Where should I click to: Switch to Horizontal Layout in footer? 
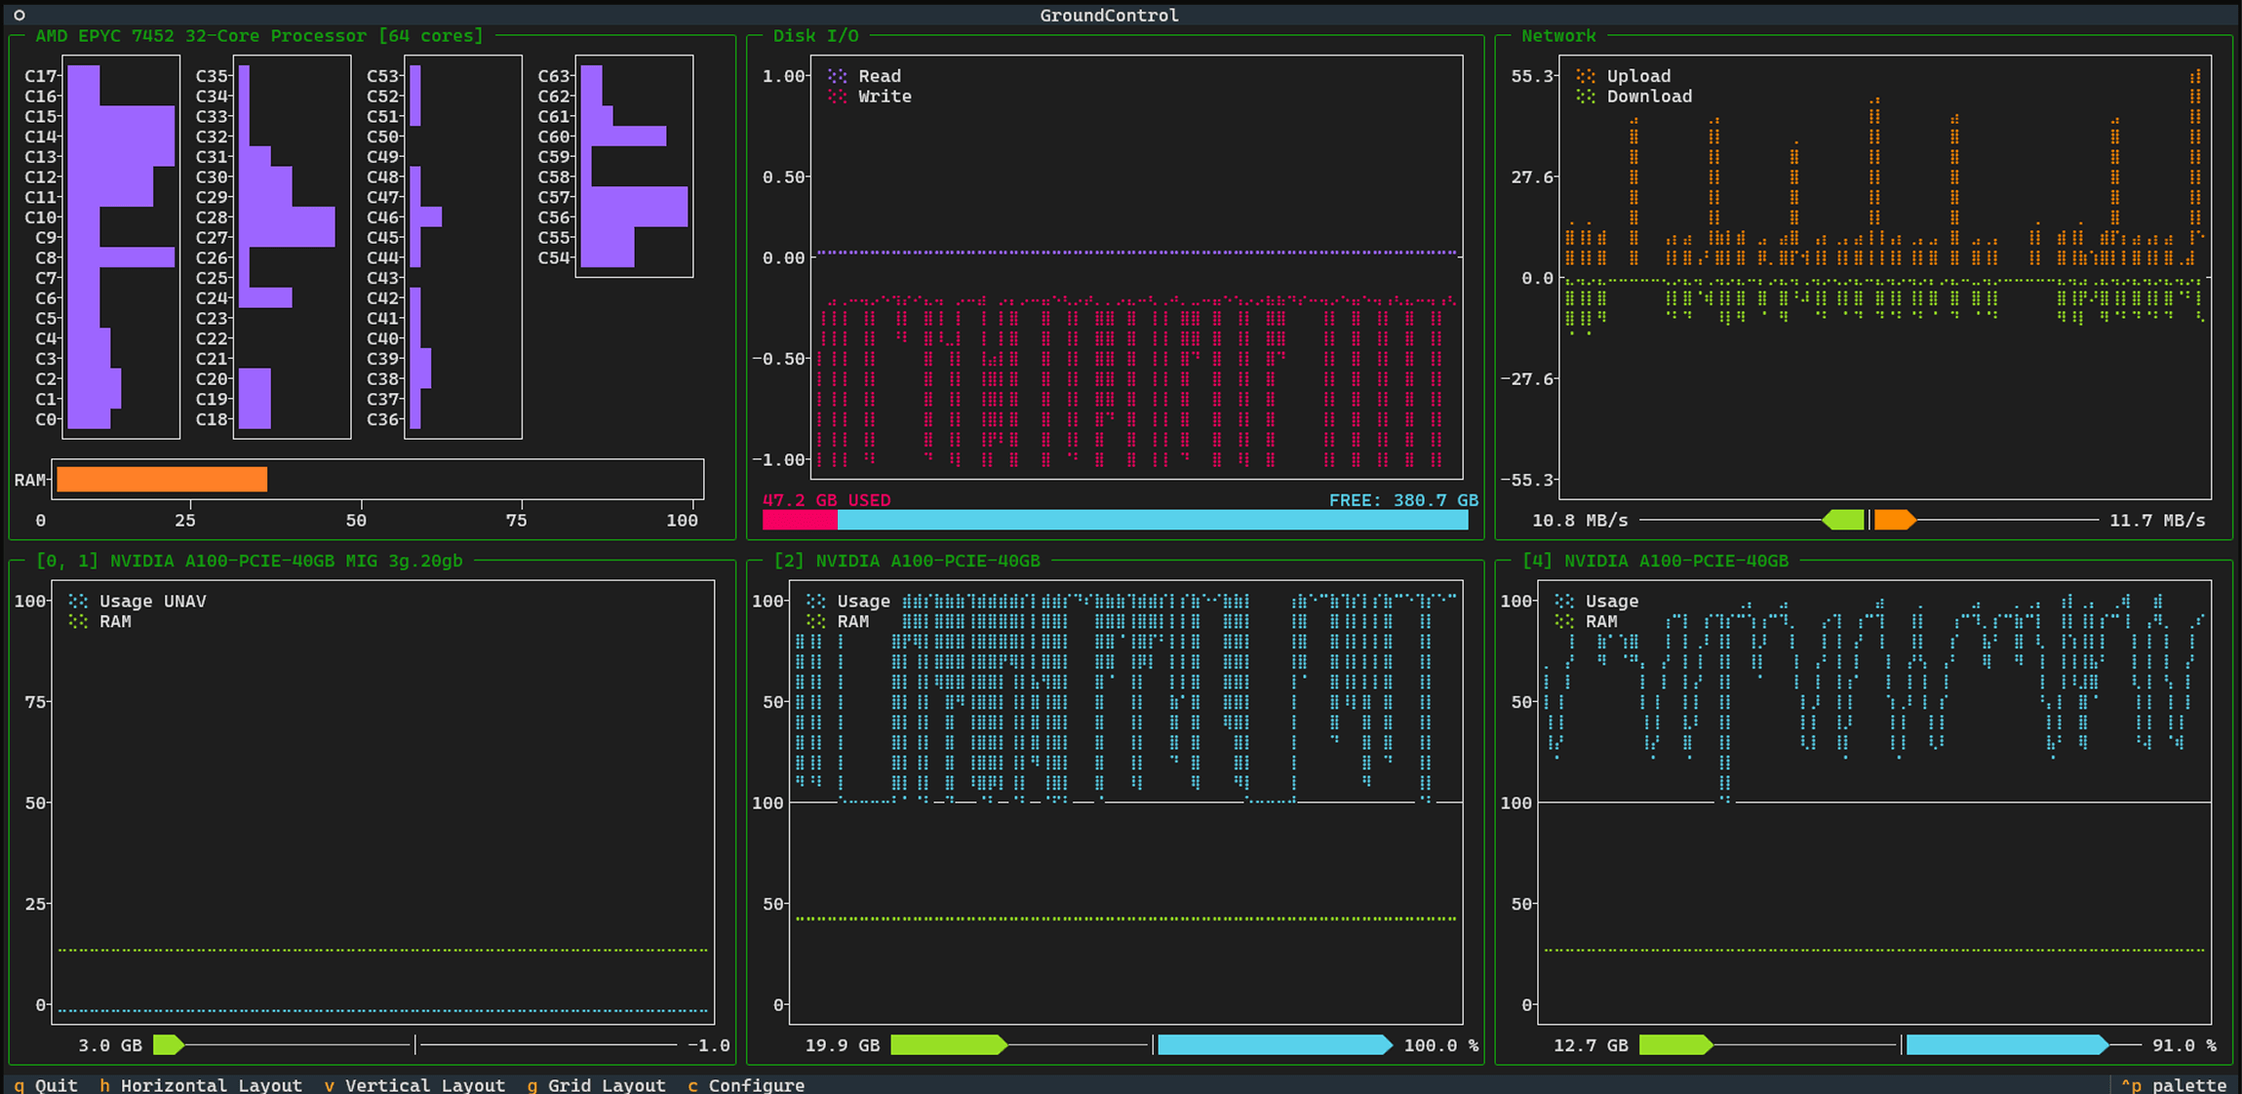pos(201,1085)
